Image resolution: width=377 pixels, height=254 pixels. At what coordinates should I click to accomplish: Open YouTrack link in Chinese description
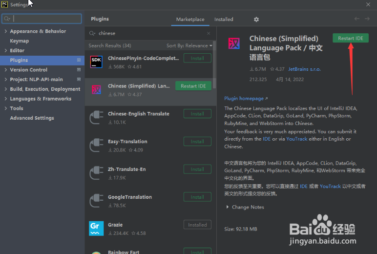coord(330,186)
